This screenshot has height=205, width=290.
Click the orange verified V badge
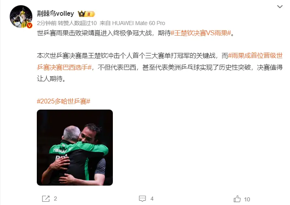tap(30, 26)
